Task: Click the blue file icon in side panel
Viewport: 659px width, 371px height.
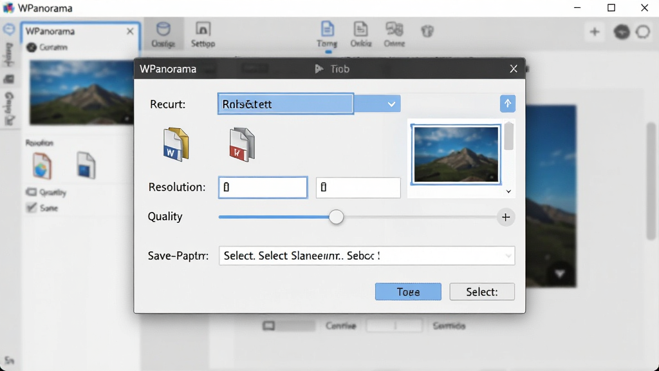Action: 86,166
